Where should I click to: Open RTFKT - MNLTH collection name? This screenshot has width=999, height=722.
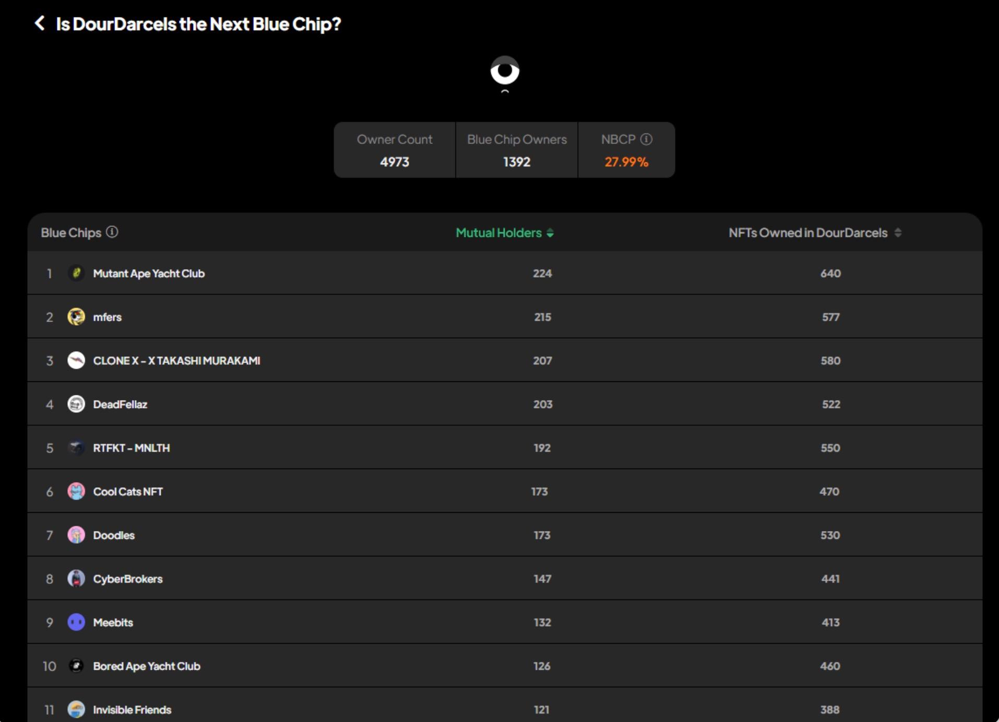click(x=132, y=448)
